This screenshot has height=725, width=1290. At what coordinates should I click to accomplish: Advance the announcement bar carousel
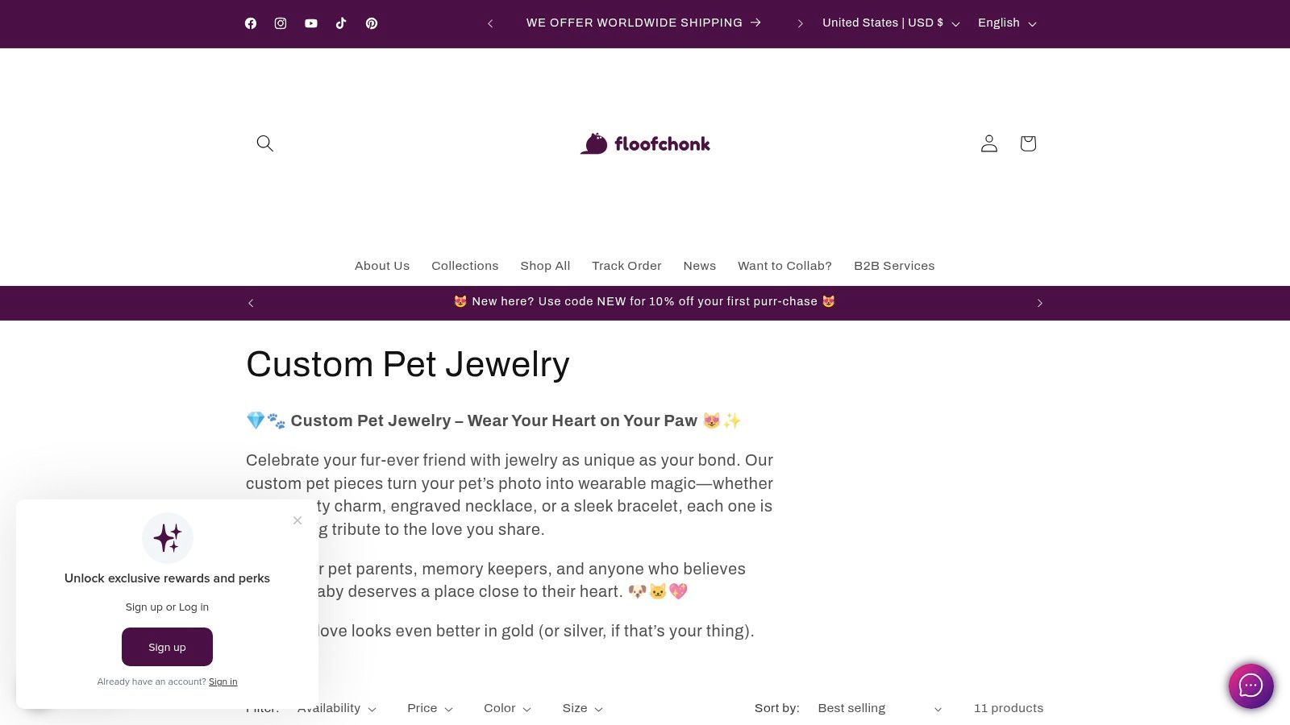(x=800, y=23)
